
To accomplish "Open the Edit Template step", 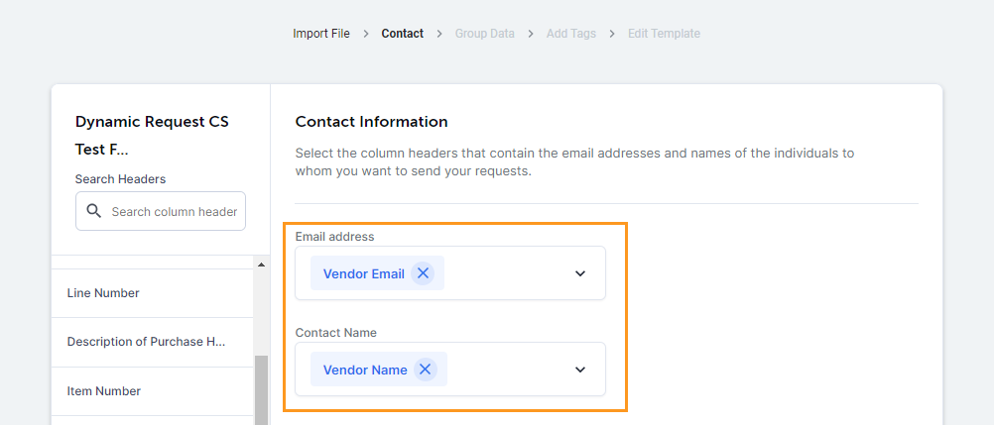I will [664, 34].
